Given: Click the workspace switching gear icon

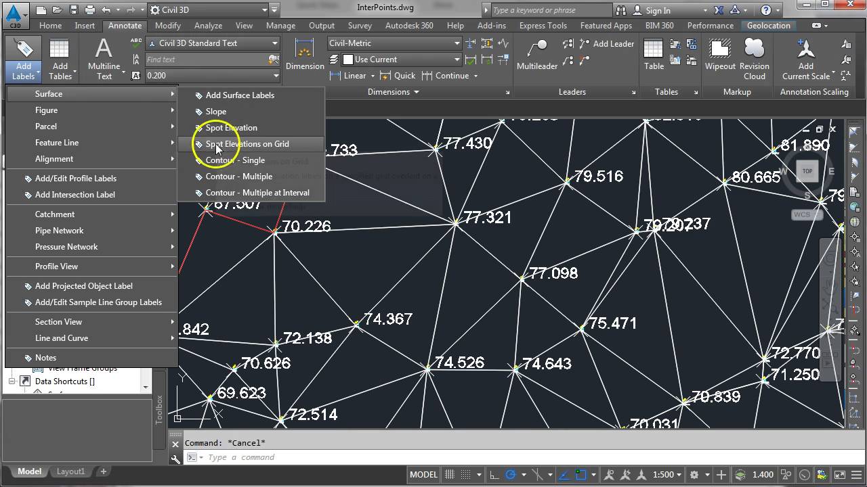Looking at the screenshot, I should (x=694, y=474).
